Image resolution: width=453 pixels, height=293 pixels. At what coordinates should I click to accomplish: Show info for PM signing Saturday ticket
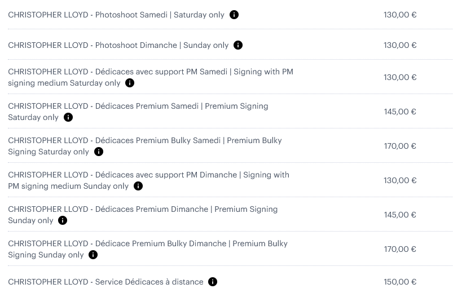pos(130,83)
